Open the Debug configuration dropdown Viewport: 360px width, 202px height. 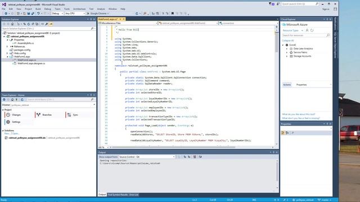coord(57,13)
